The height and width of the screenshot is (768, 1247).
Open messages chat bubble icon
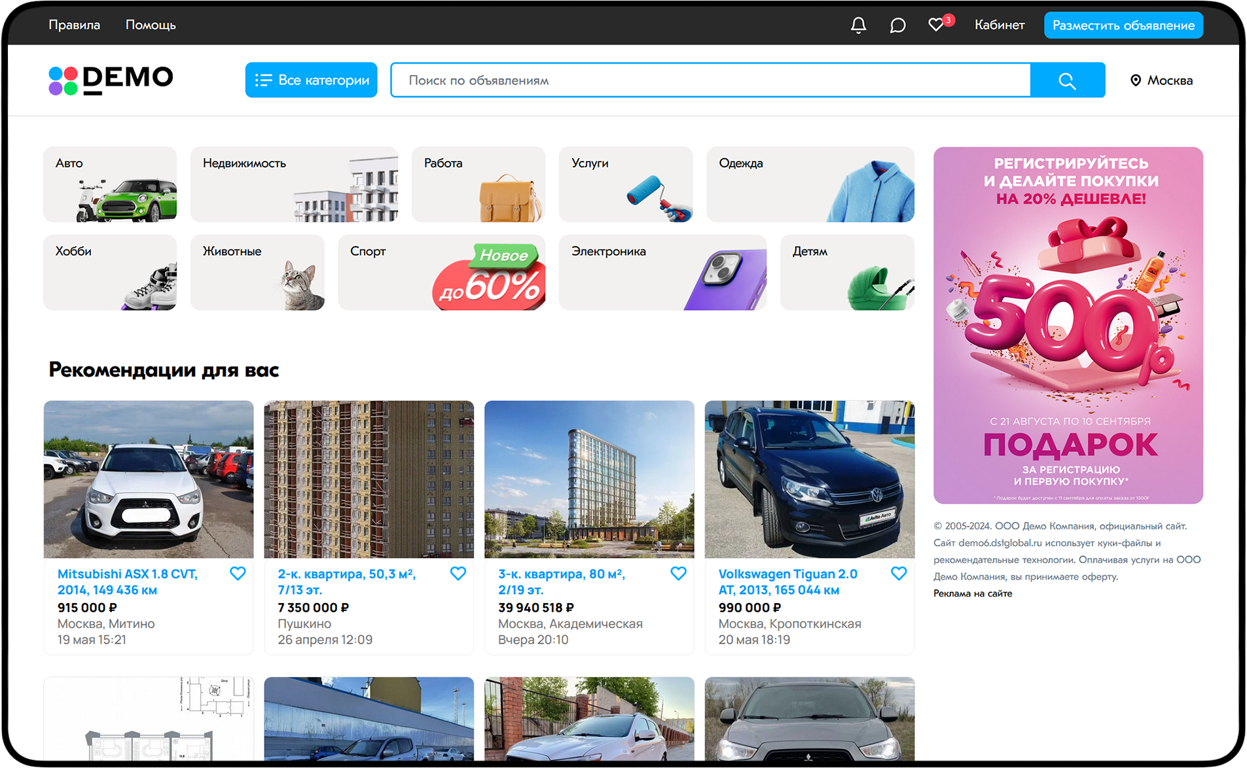click(897, 25)
